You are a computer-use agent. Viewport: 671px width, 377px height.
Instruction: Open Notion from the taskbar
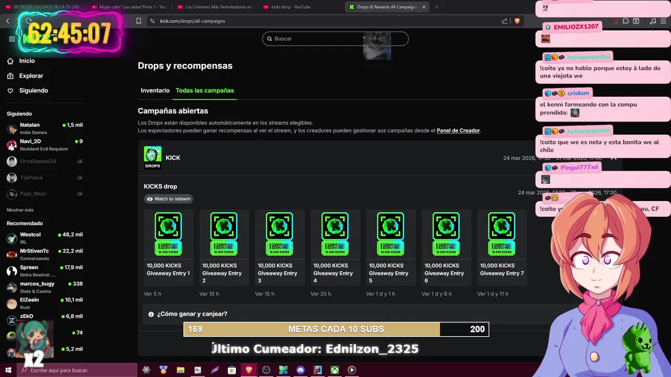tap(198, 370)
